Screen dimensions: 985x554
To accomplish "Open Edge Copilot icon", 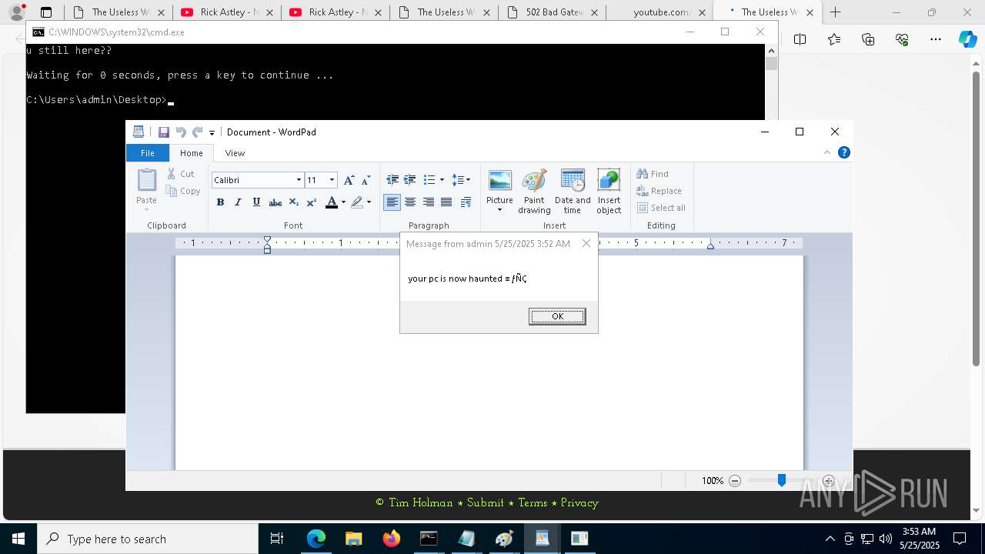I will click(968, 39).
